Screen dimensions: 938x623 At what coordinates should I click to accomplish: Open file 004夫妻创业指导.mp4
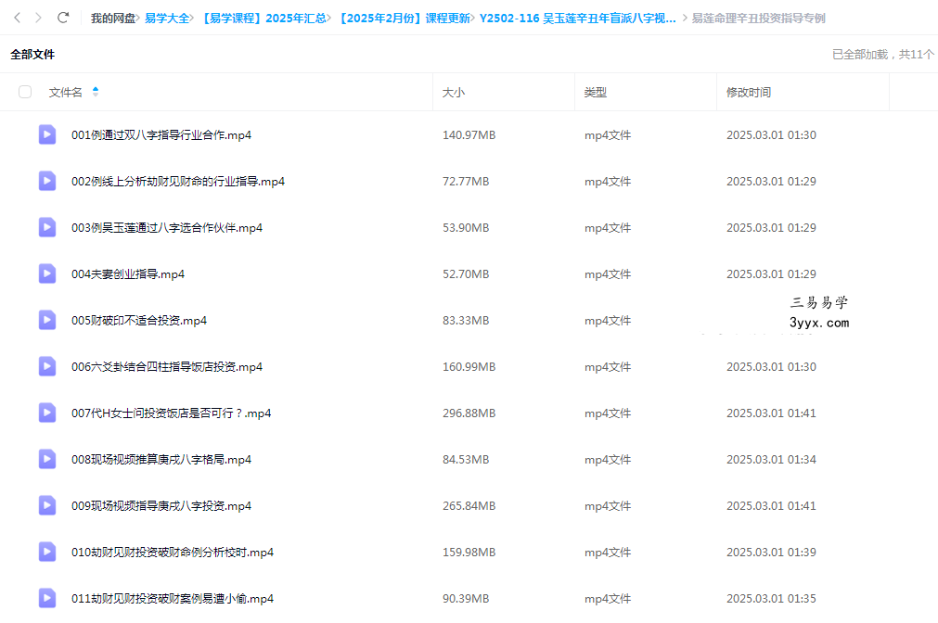coord(128,273)
